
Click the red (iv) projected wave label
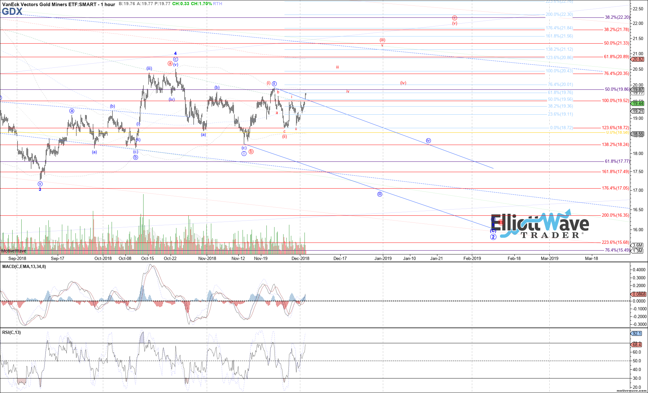click(403, 83)
